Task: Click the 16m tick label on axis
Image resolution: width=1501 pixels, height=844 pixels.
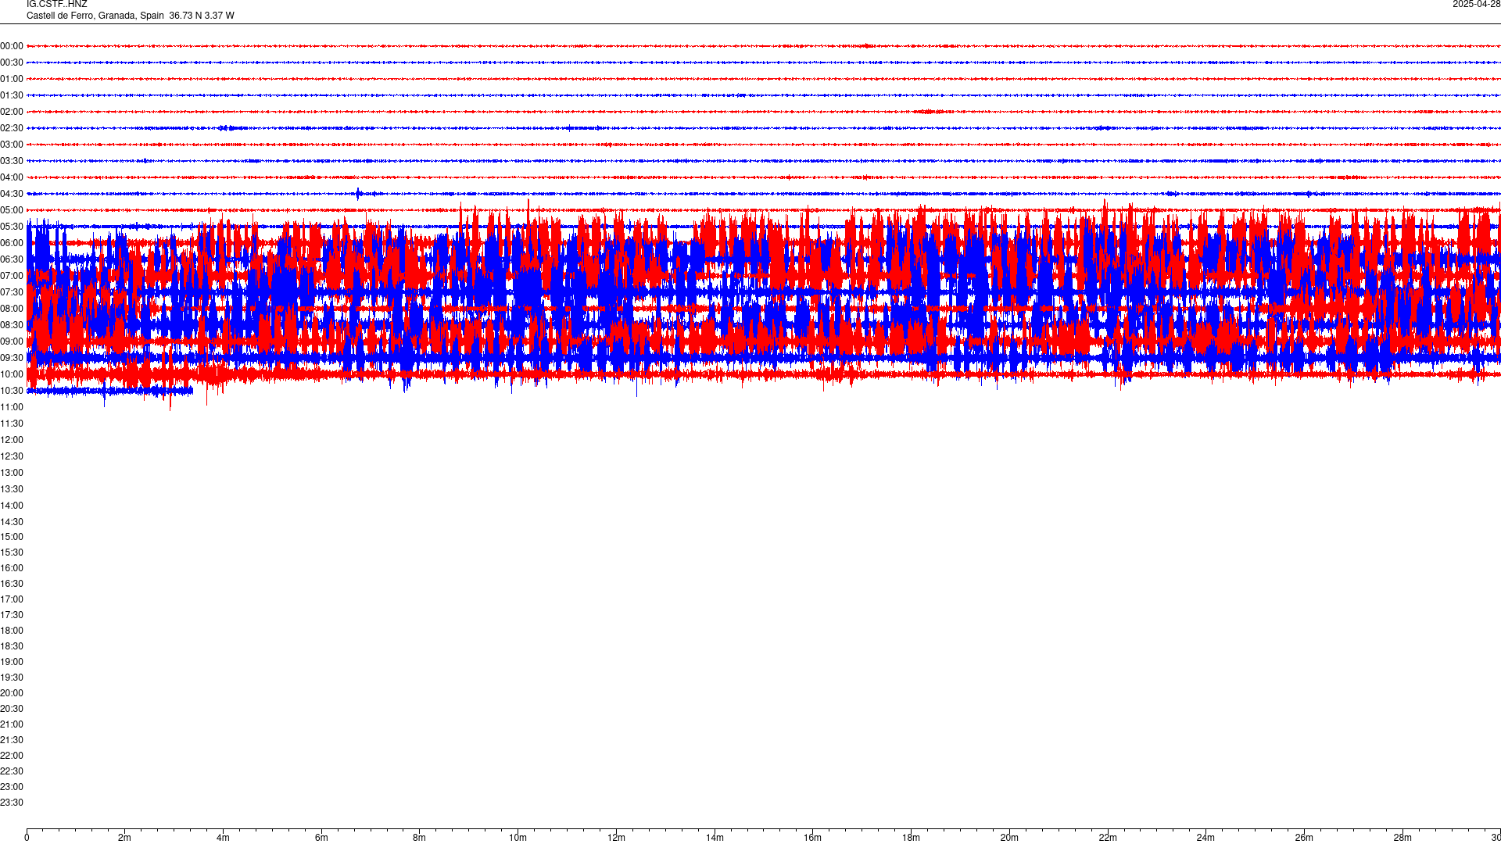Action: pos(813,838)
